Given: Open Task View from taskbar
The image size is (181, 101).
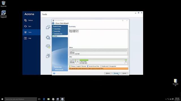Looking at the screenshot, I should (39, 99).
